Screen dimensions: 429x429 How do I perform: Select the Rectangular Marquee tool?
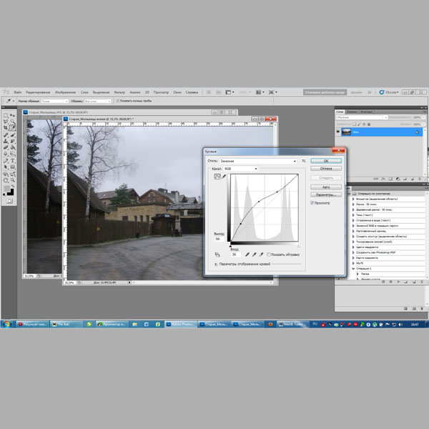pos(6,115)
